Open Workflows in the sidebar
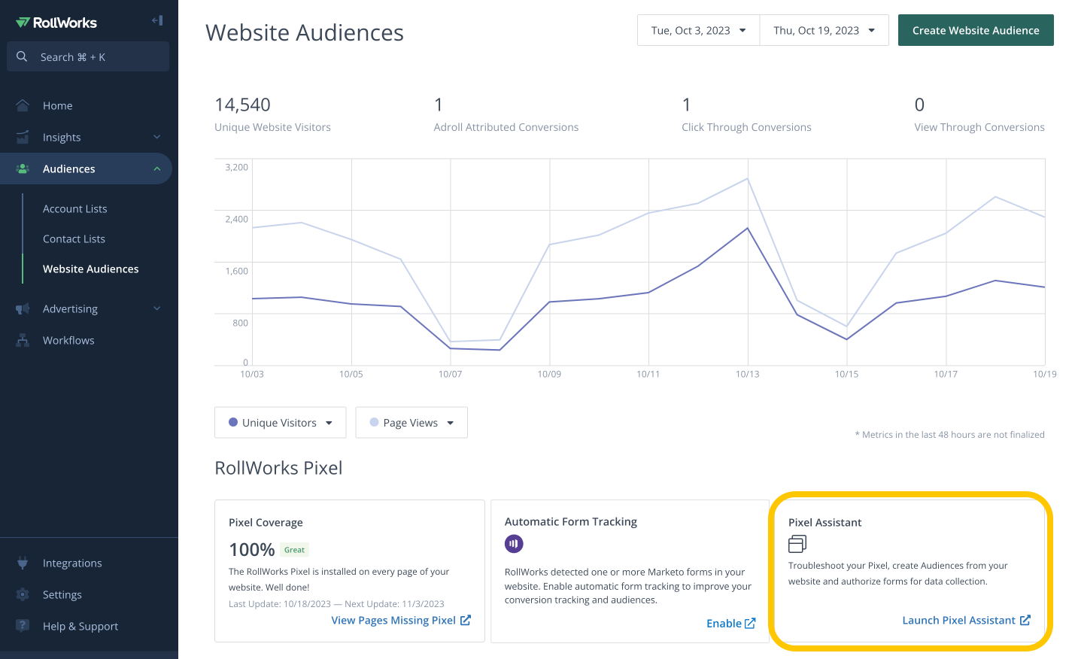 pyautogui.click(x=68, y=340)
